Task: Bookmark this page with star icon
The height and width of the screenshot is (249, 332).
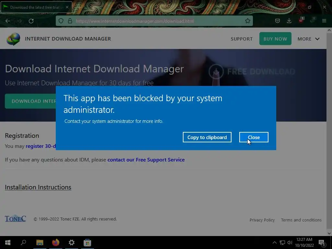Action: coord(247,21)
